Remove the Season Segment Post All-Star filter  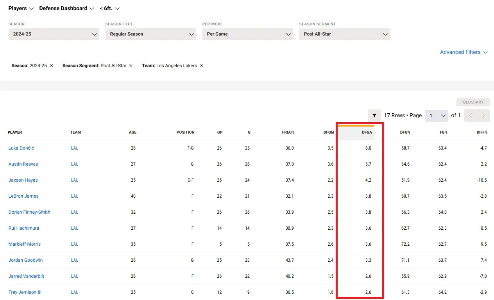(x=131, y=66)
